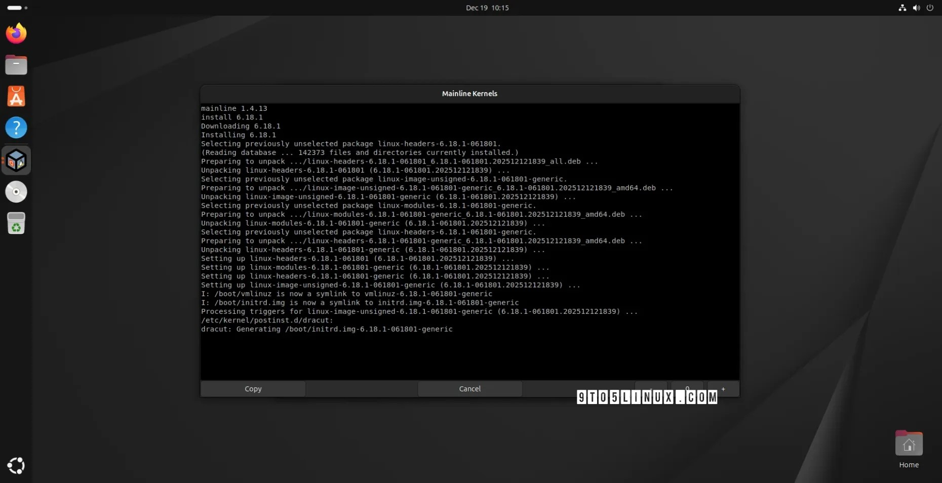This screenshot has height=483, width=942.
Task: Open Firefox from the dock
Action: (x=16, y=33)
